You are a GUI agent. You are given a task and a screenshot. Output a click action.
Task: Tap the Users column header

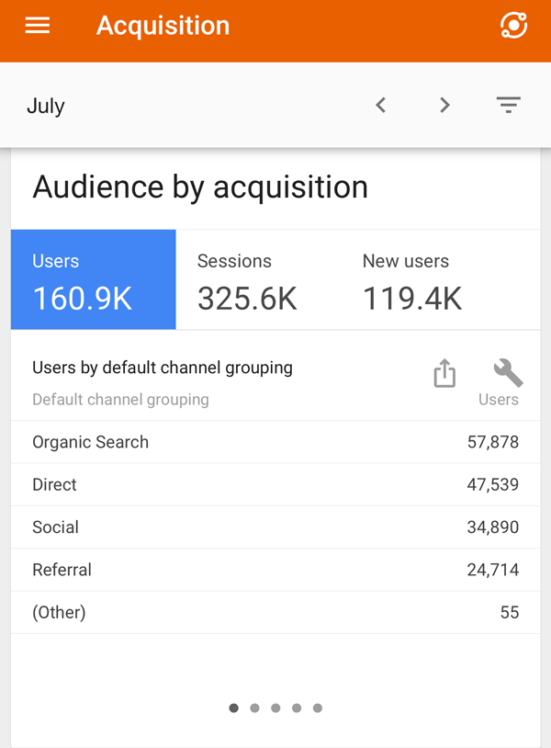tap(498, 400)
